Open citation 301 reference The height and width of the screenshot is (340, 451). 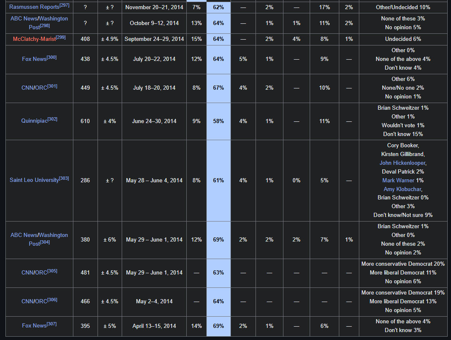tap(53, 86)
